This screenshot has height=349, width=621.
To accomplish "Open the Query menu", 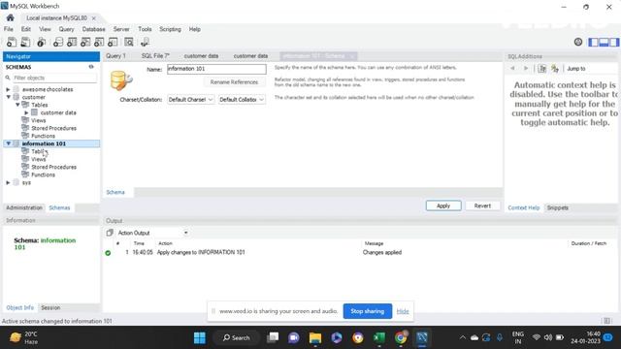I will 66,29.
